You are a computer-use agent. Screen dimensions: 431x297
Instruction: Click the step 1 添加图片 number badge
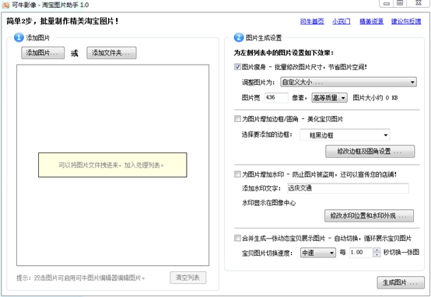point(19,37)
